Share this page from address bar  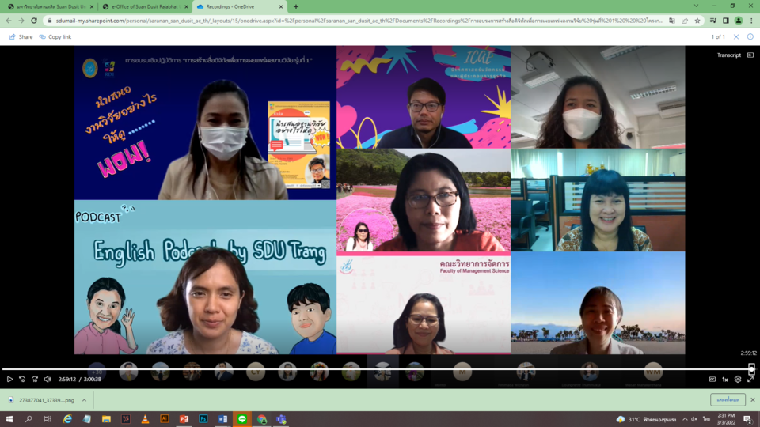coord(684,21)
